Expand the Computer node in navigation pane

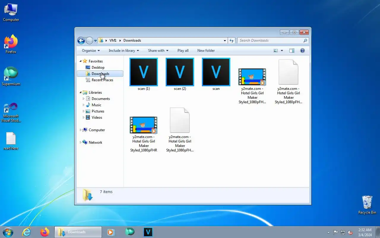coord(80,130)
